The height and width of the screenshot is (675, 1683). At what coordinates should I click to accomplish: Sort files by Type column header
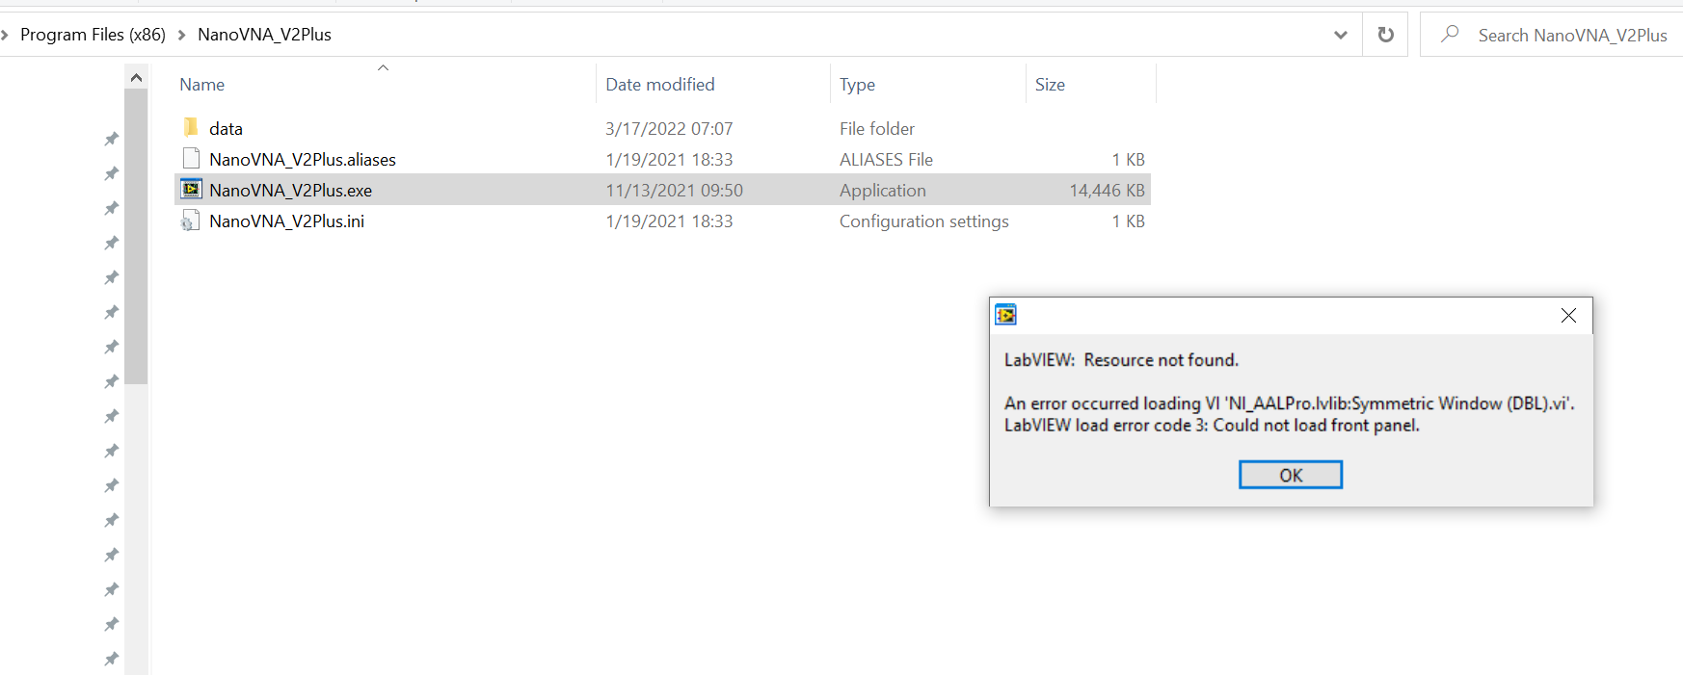tap(857, 85)
